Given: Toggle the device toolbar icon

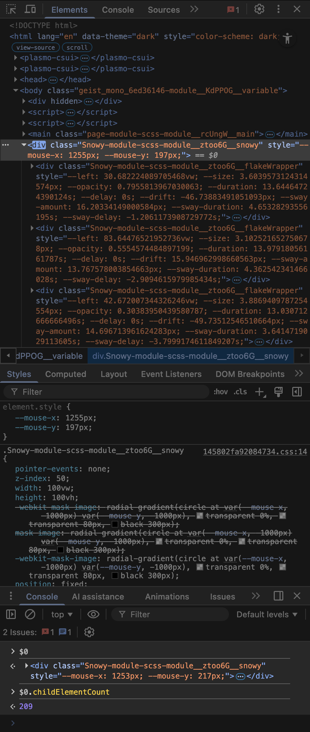Looking at the screenshot, I should (x=30, y=9).
